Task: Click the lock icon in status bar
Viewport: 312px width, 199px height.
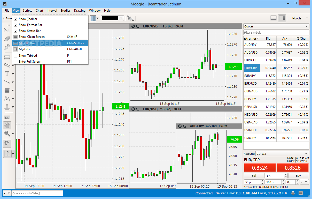Action: click(x=293, y=193)
